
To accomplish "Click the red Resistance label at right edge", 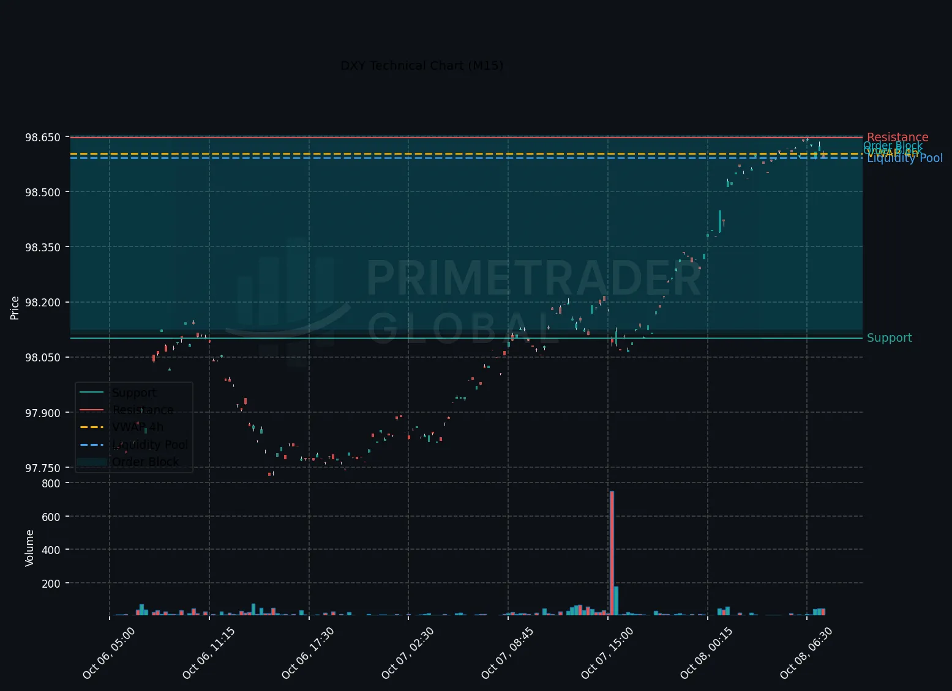I will (898, 137).
